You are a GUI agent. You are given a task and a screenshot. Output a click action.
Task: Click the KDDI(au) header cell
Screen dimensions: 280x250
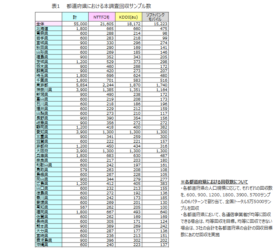(129, 17)
